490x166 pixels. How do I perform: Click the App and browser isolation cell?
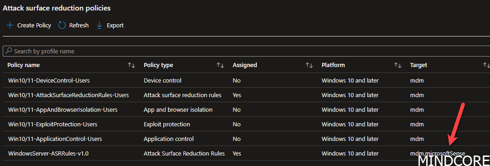click(x=178, y=109)
